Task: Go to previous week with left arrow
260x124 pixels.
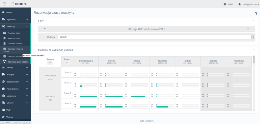Action: click(x=45, y=29)
